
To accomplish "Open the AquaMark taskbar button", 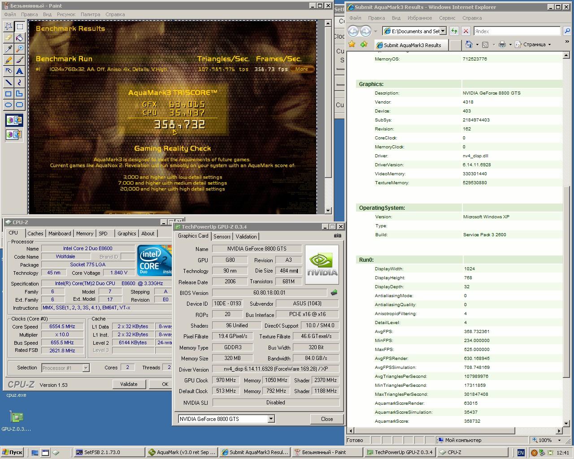I will (183, 452).
